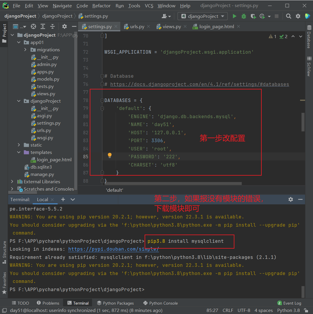Toggle the Project tool window tab
Image resolution: width=313 pixels, height=314 pixels.
coord(4,33)
